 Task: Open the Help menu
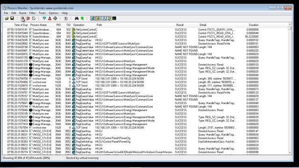[x=65, y=13]
